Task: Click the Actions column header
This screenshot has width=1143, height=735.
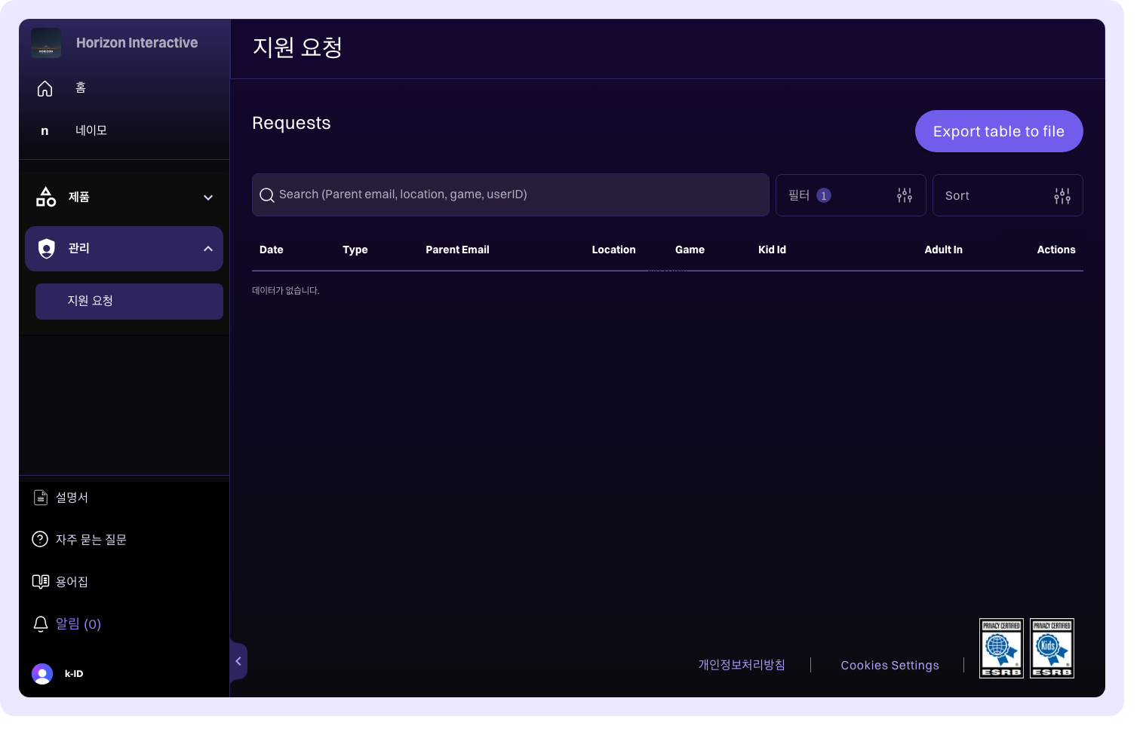Action: click(1056, 250)
